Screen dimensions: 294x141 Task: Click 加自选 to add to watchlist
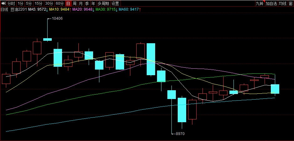(x=271, y=3)
